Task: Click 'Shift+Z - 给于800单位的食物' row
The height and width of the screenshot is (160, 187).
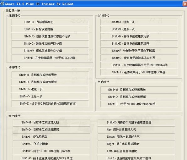Action: (50, 103)
